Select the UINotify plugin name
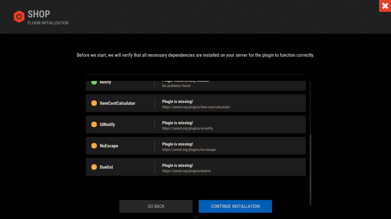Image resolution: width=391 pixels, height=219 pixels. [x=107, y=125]
